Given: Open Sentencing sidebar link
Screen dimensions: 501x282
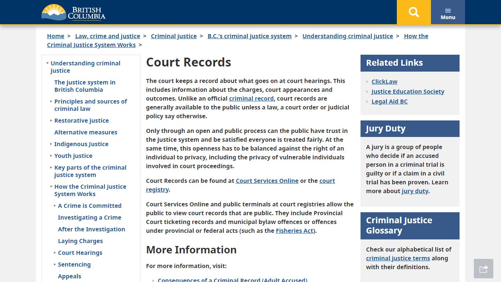Looking at the screenshot, I should (74, 264).
